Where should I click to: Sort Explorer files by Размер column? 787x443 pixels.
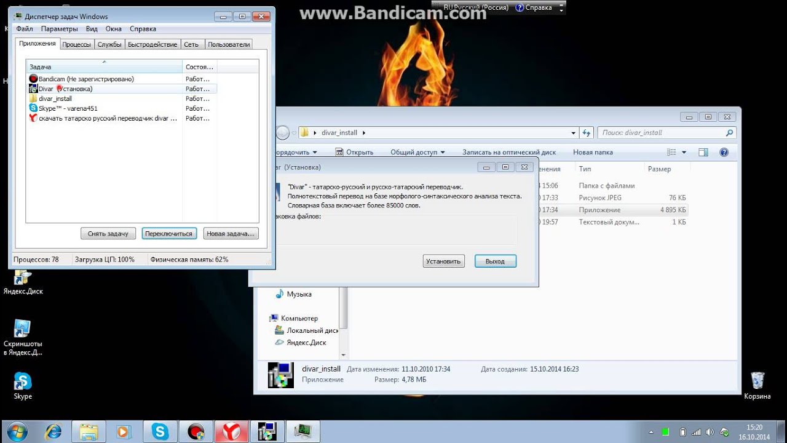point(668,169)
